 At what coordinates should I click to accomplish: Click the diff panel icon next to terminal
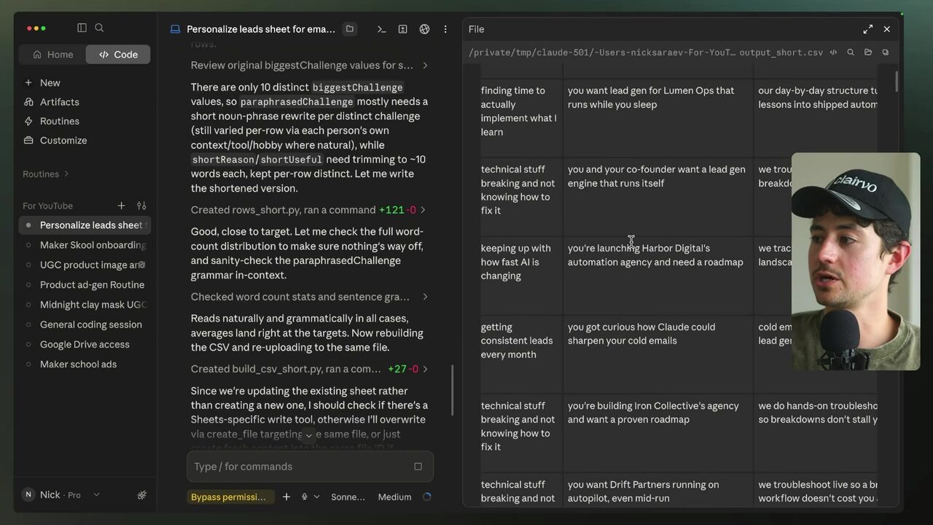click(x=402, y=29)
